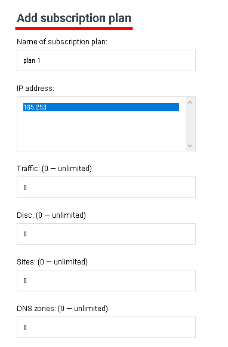Click the 0 value in Traffic field
This screenshot has width=228, height=347.
(x=25, y=187)
